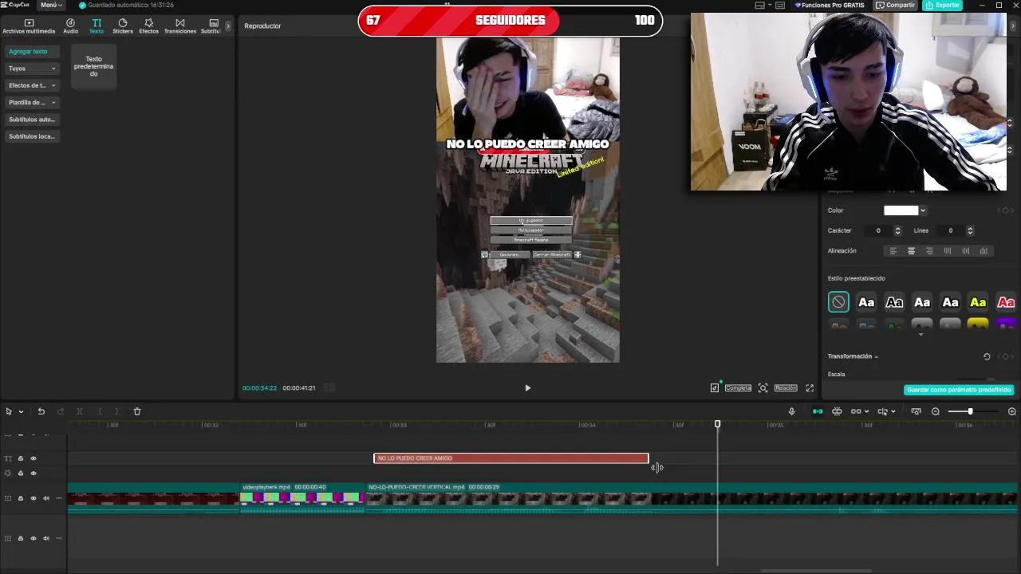Add the Texto predeterminado preset

coord(93,66)
